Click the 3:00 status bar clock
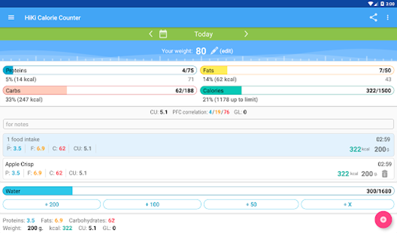397x233 pixels. [x=390, y=4]
